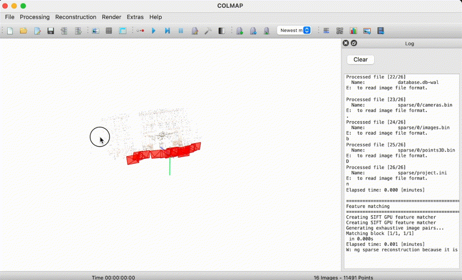Click 'Elapsed time: 0.000 [minutes]' log line
The image size is (462, 280).
coord(385,190)
